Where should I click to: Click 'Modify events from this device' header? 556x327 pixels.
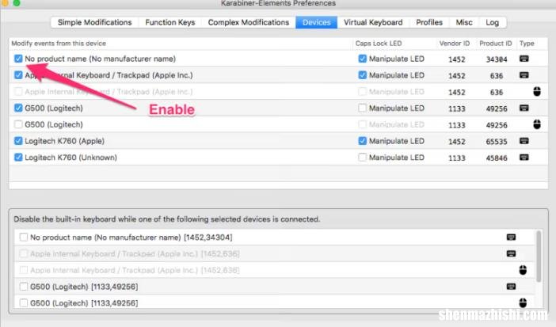pyautogui.click(x=59, y=44)
